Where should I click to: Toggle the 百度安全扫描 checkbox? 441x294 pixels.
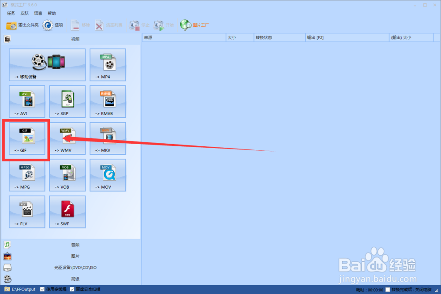[72, 289]
